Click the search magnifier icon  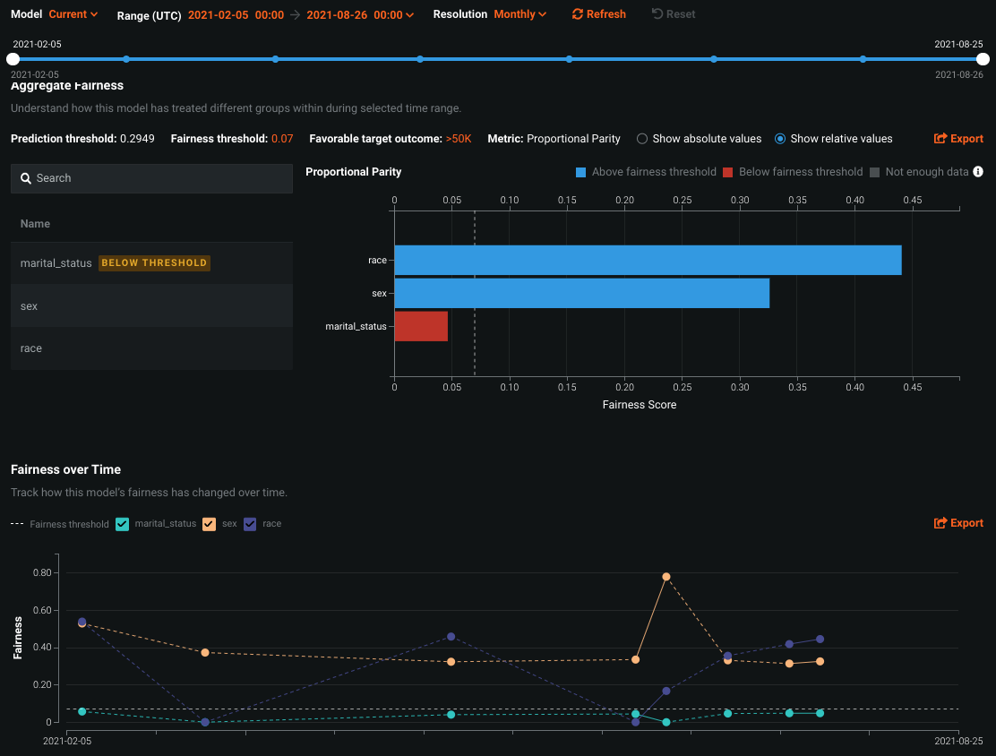click(x=26, y=178)
